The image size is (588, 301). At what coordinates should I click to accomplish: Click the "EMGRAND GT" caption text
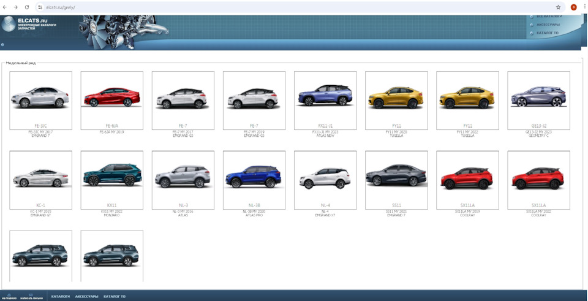pyautogui.click(x=40, y=215)
